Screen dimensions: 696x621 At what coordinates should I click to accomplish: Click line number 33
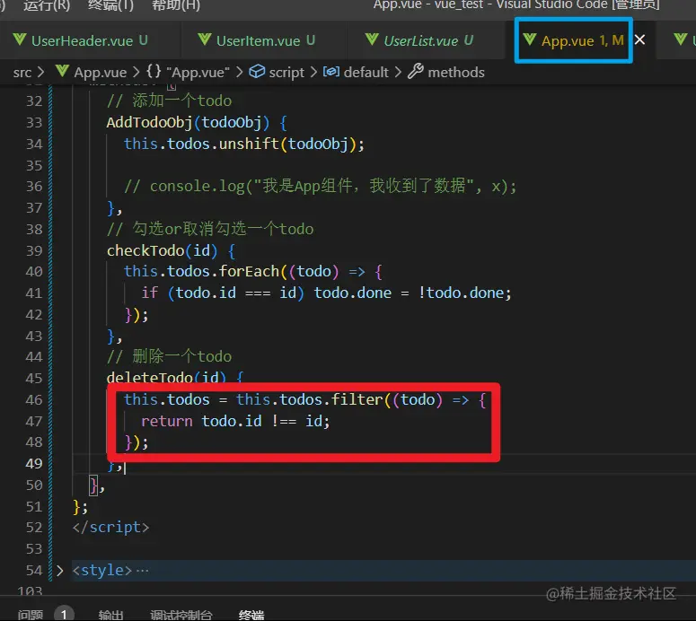[x=34, y=122]
